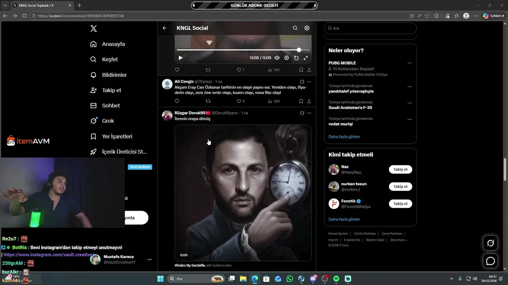Image resolution: width=508 pixels, height=285 pixels.
Task: Open Edge extensions puzzle icon
Action: click(437, 16)
